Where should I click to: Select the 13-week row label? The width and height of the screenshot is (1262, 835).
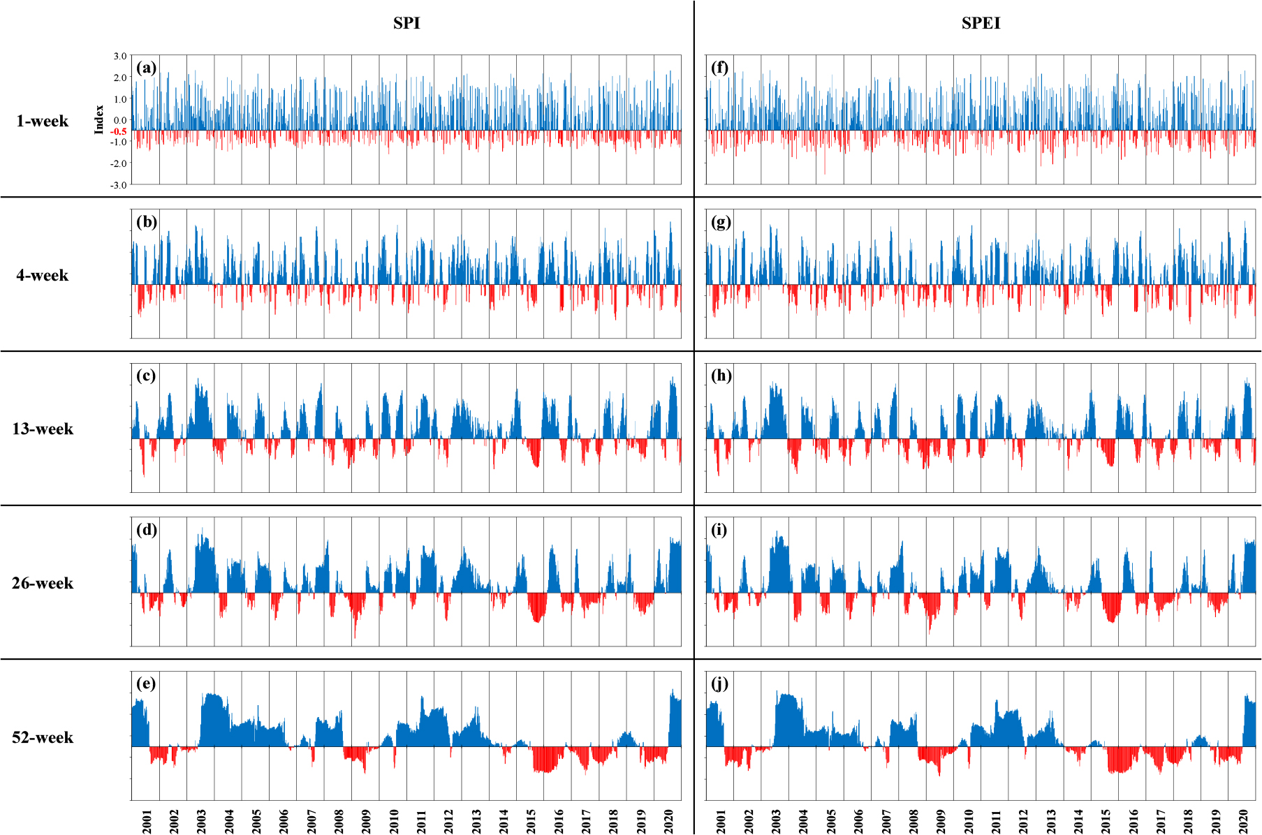coord(43,429)
